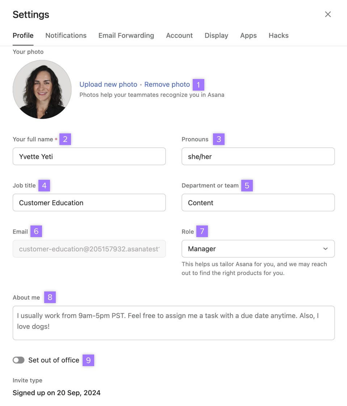The height and width of the screenshot is (406, 347).
Task: Click into the Your full name field
Action: click(89, 156)
